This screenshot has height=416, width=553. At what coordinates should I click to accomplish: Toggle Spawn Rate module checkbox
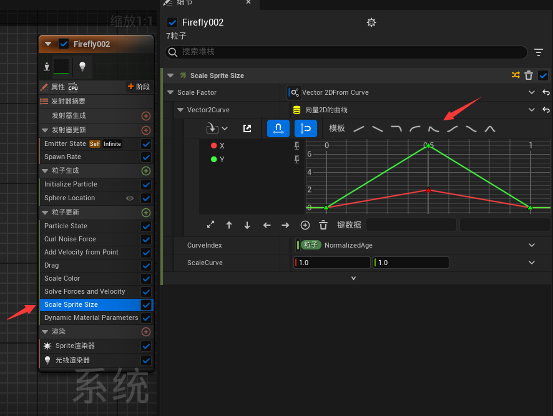(146, 157)
